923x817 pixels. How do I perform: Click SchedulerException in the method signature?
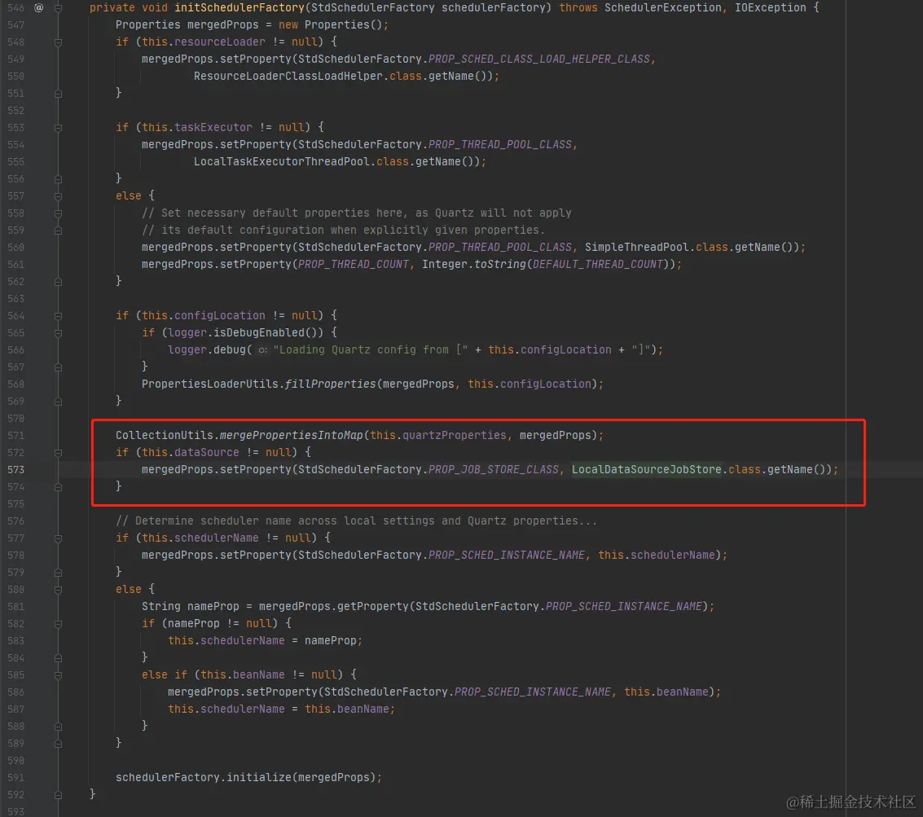click(663, 7)
